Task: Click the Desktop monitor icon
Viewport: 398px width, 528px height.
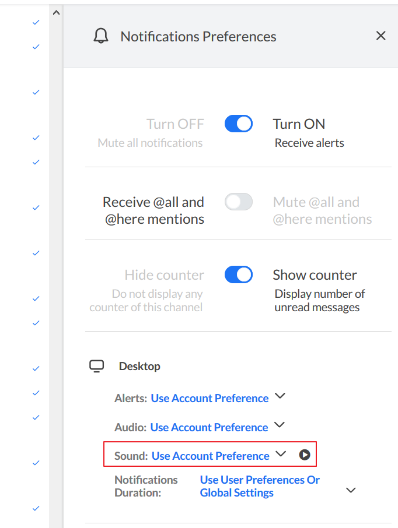Action: tap(96, 366)
